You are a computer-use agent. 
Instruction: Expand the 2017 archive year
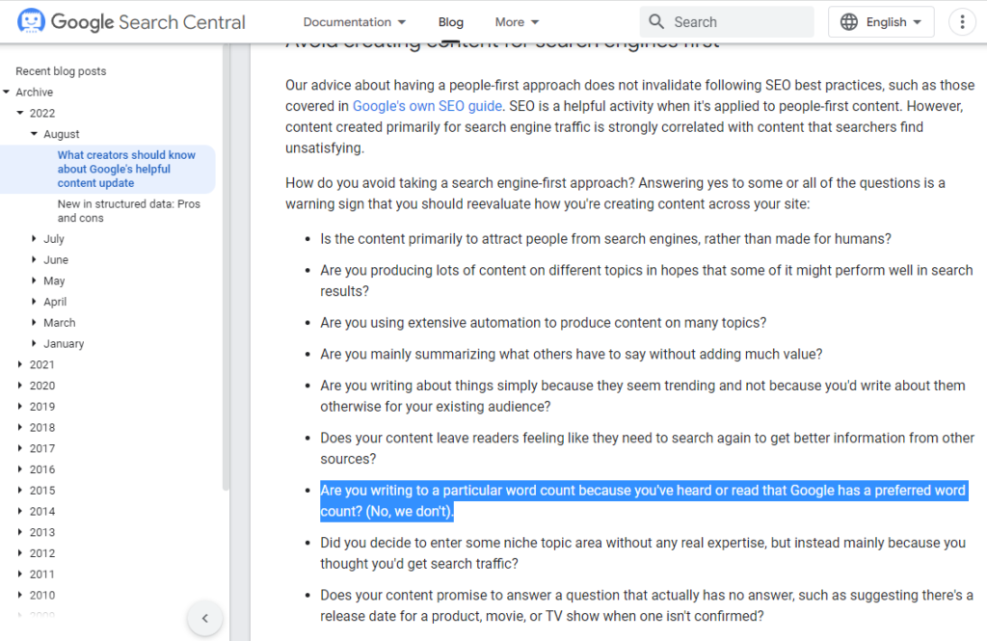(x=20, y=448)
